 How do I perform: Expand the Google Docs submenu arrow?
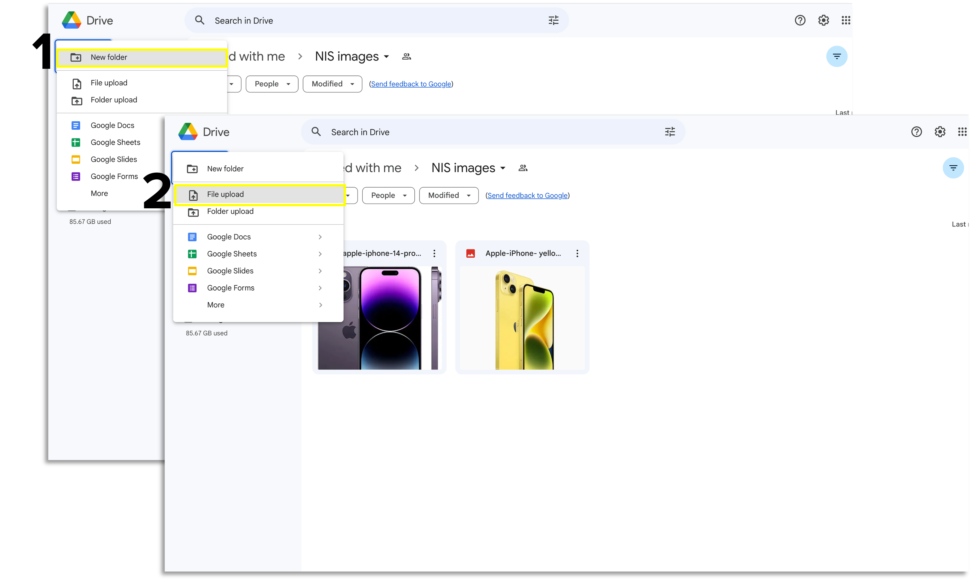(320, 237)
